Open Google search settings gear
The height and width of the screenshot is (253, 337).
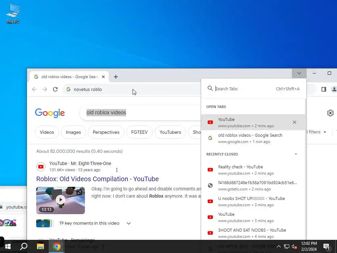click(330, 113)
